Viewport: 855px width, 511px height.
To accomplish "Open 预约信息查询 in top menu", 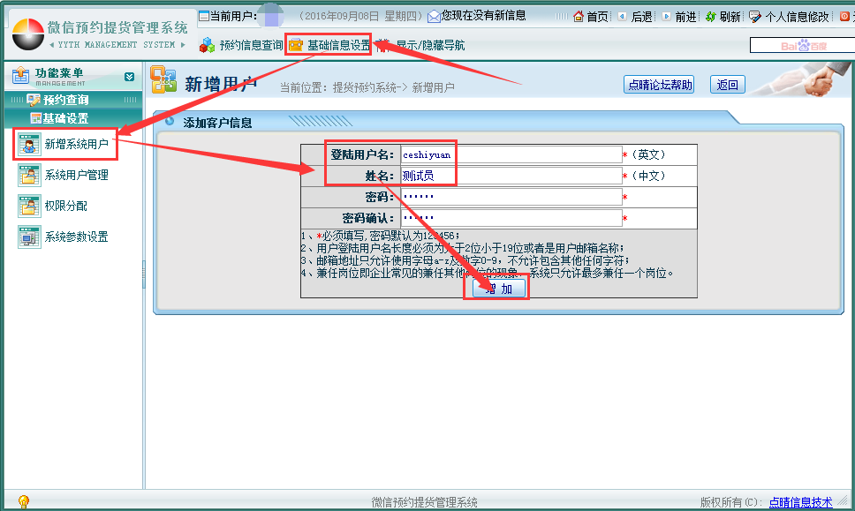I will pos(242,45).
